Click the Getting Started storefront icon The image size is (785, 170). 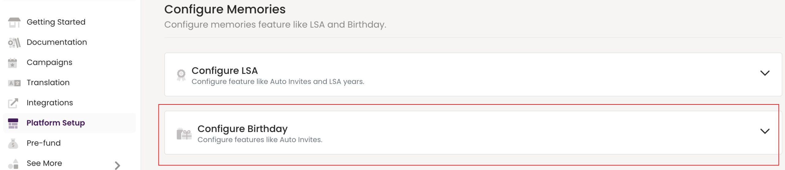pyautogui.click(x=14, y=22)
